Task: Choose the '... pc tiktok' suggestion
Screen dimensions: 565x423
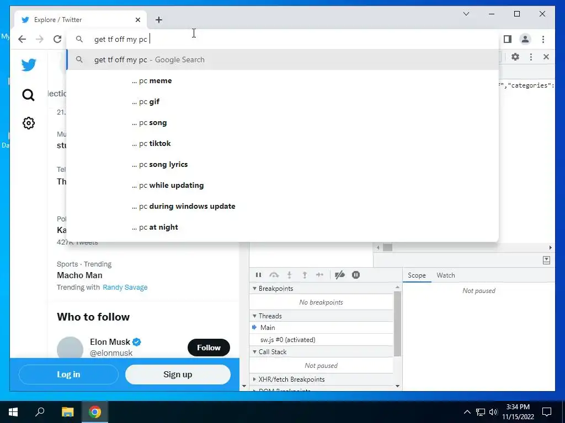Action: [x=282, y=144]
